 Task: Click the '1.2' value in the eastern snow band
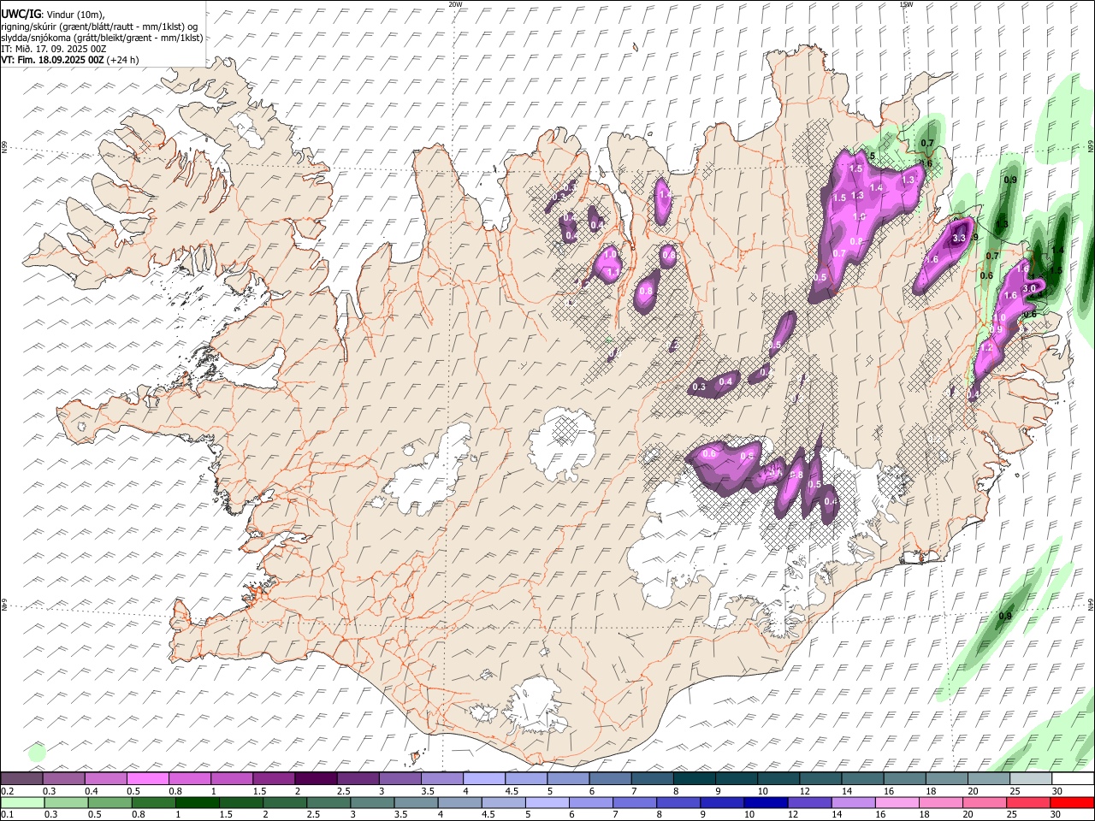click(x=986, y=348)
